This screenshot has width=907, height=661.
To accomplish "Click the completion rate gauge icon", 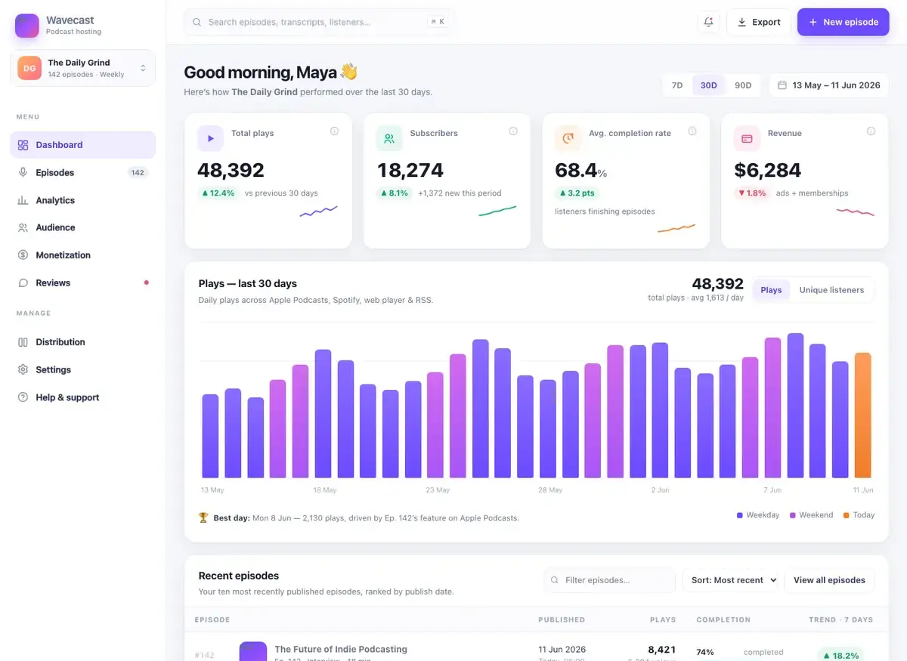I will click(568, 138).
